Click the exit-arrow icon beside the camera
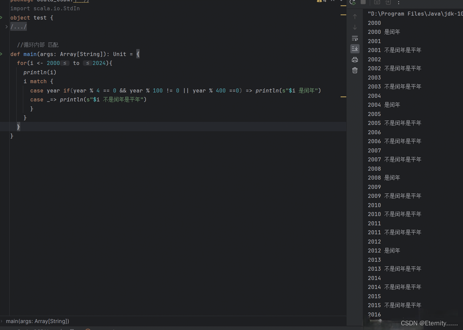 click(388, 2)
